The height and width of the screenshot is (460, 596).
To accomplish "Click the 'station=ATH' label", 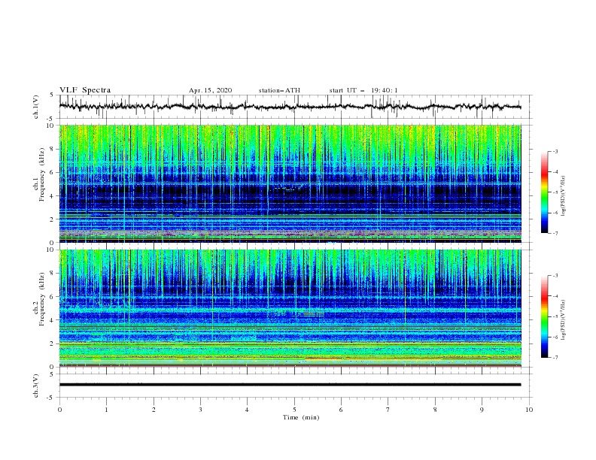I will [279, 90].
